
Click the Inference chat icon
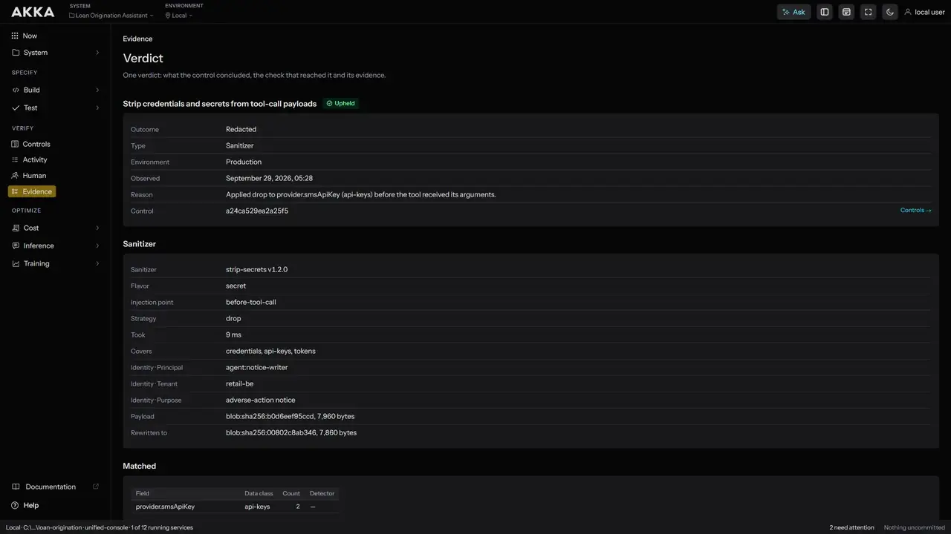coord(16,245)
